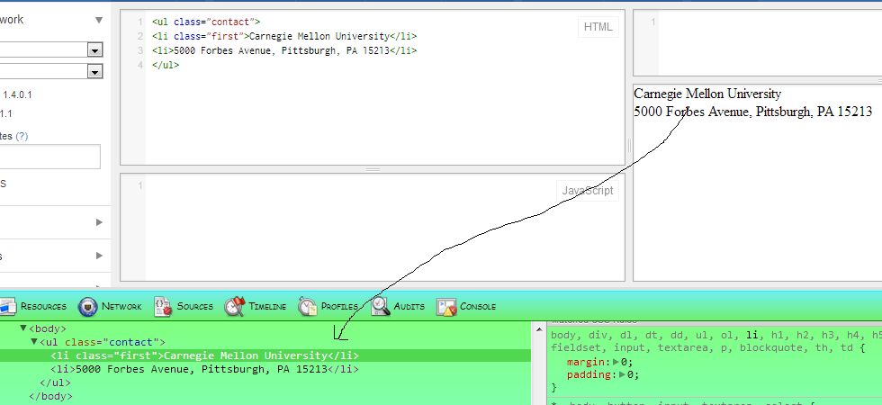Screen dimensions: 882x405
Task: Open the (?) help link
Action: 22,136
